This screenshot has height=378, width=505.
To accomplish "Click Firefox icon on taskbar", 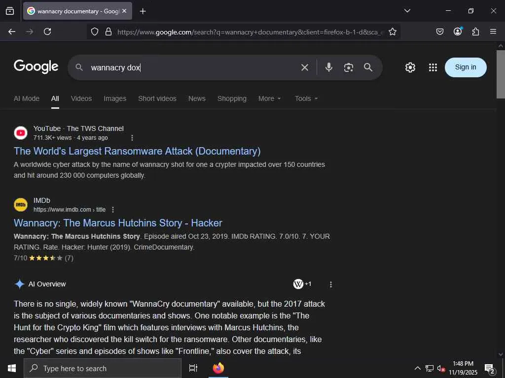I will pos(218,368).
